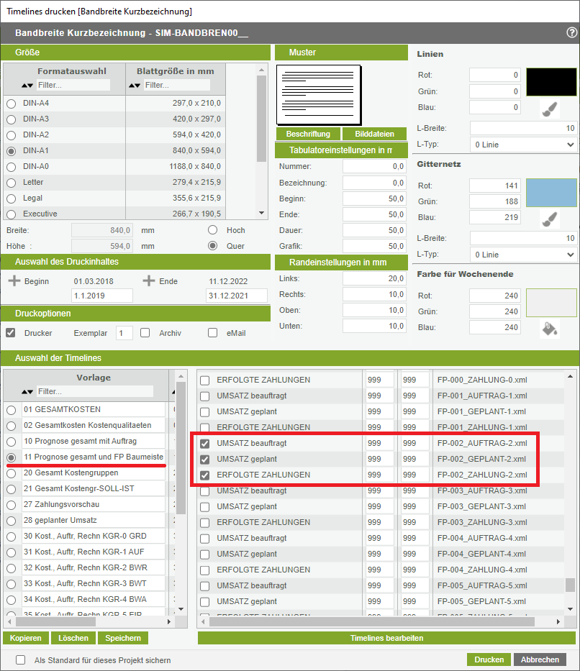Click the blue Gitternetz color swatch
Viewport: 580px width, 671px height.
(551, 193)
